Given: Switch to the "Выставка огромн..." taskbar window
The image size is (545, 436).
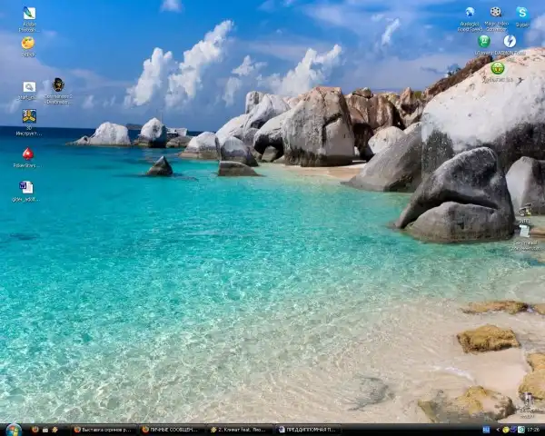Looking at the screenshot, I should 104,429.
